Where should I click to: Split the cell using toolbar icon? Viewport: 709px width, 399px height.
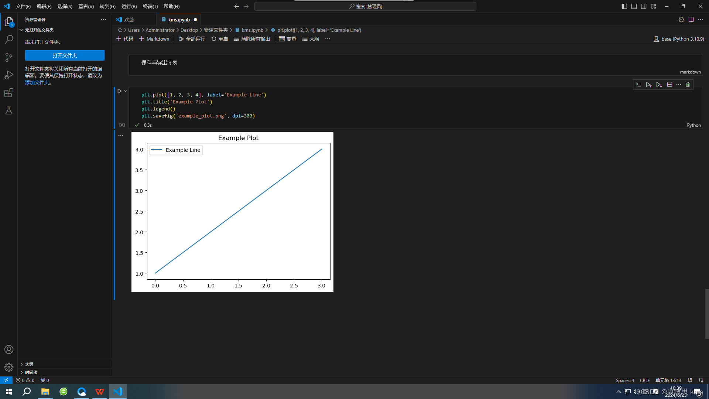tap(669, 85)
